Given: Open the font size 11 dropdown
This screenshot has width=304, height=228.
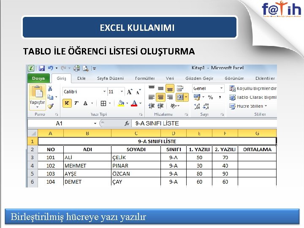Looking at the screenshot, I should click(x=122, y=92).
